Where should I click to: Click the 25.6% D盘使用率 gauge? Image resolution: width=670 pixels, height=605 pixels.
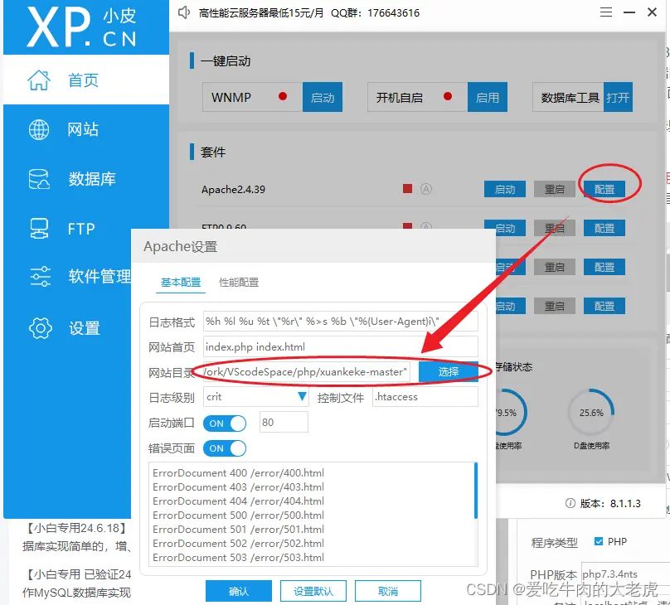[x=591, y=413]
